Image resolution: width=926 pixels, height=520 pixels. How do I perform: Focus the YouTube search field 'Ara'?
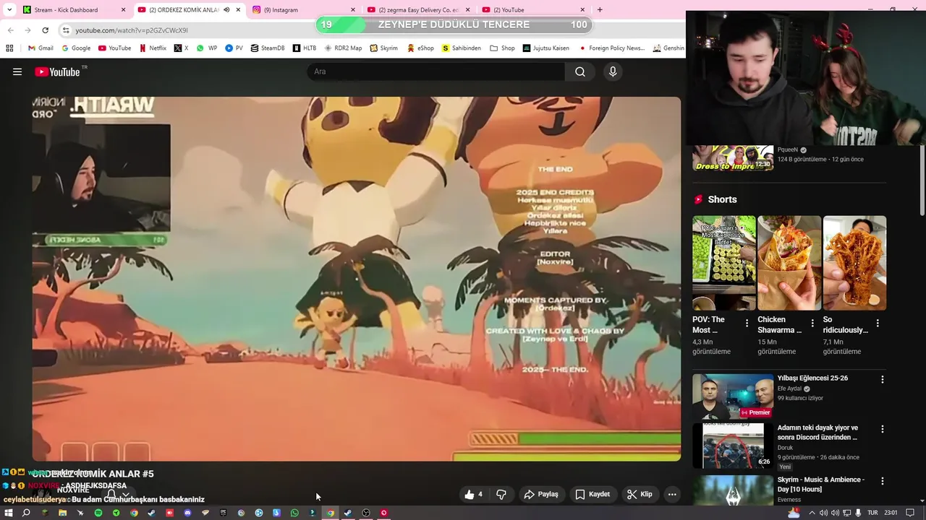[x=436, y=71]
